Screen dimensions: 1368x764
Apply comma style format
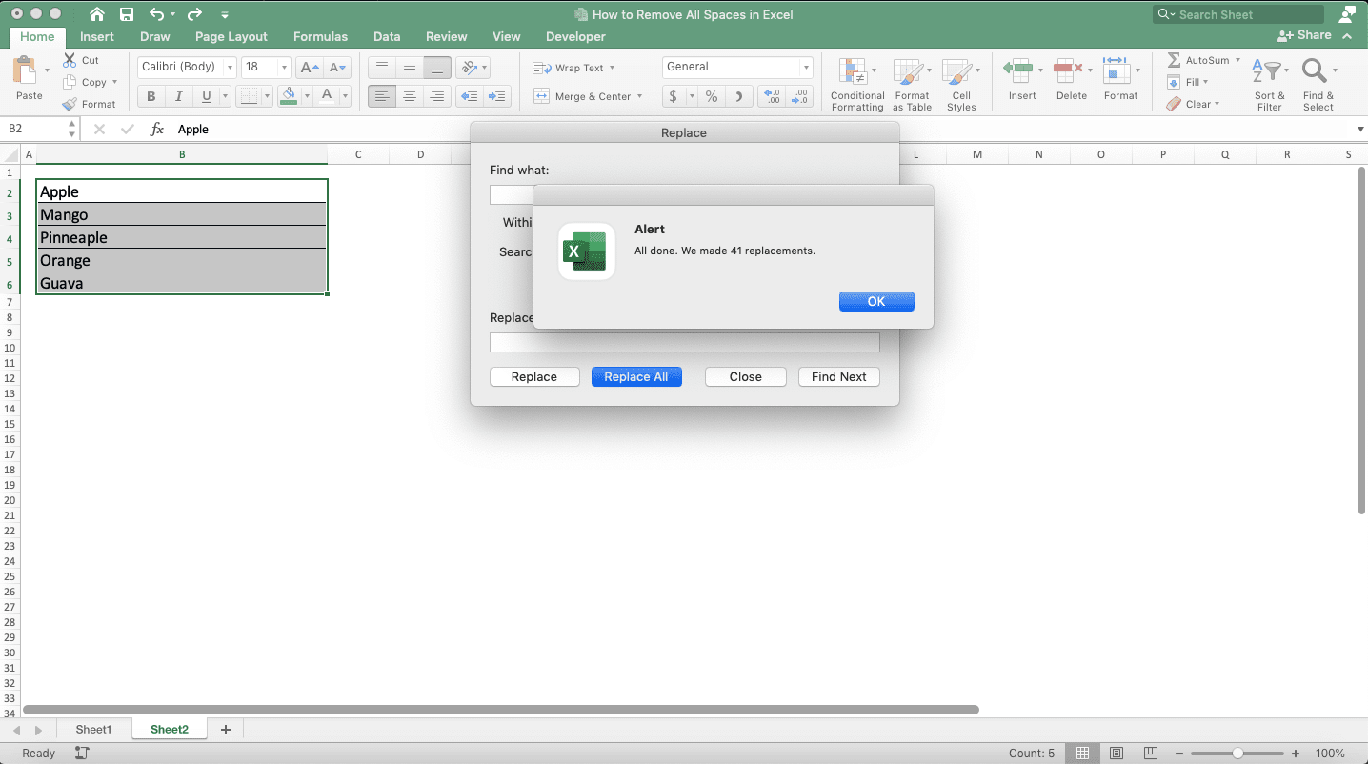(740, 96)
